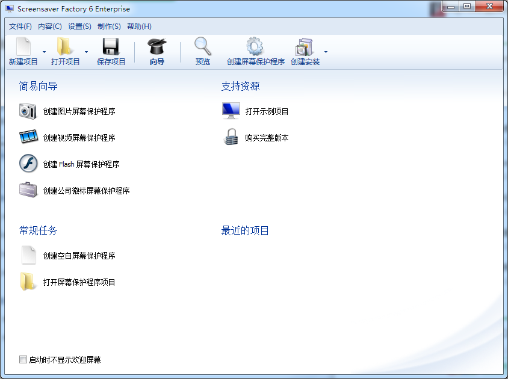Screen dimensions: 508x379
Task: Select the 创建视频屏幕保护程序 link
Action: pos(79,138)
